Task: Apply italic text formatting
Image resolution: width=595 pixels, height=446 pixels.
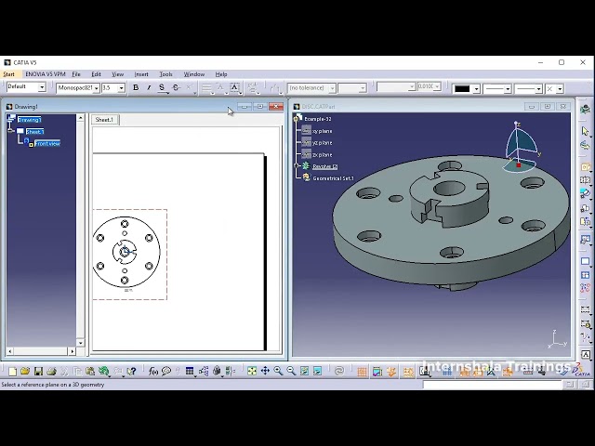Action: tap(149, 87)
